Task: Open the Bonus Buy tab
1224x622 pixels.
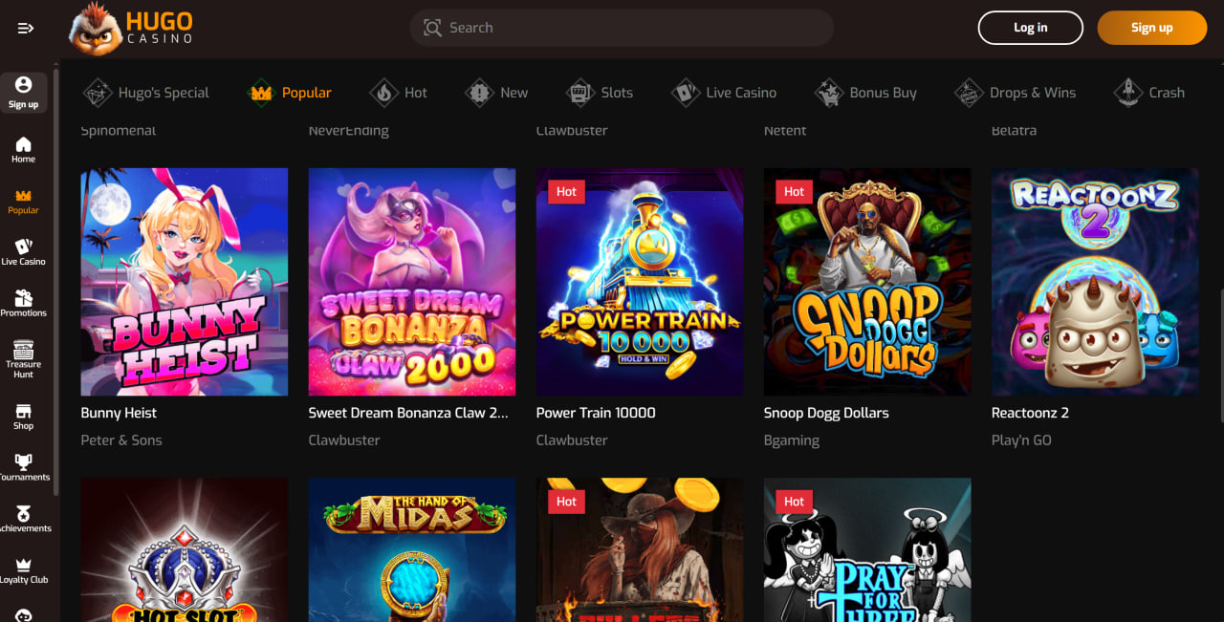Action: 865,93
